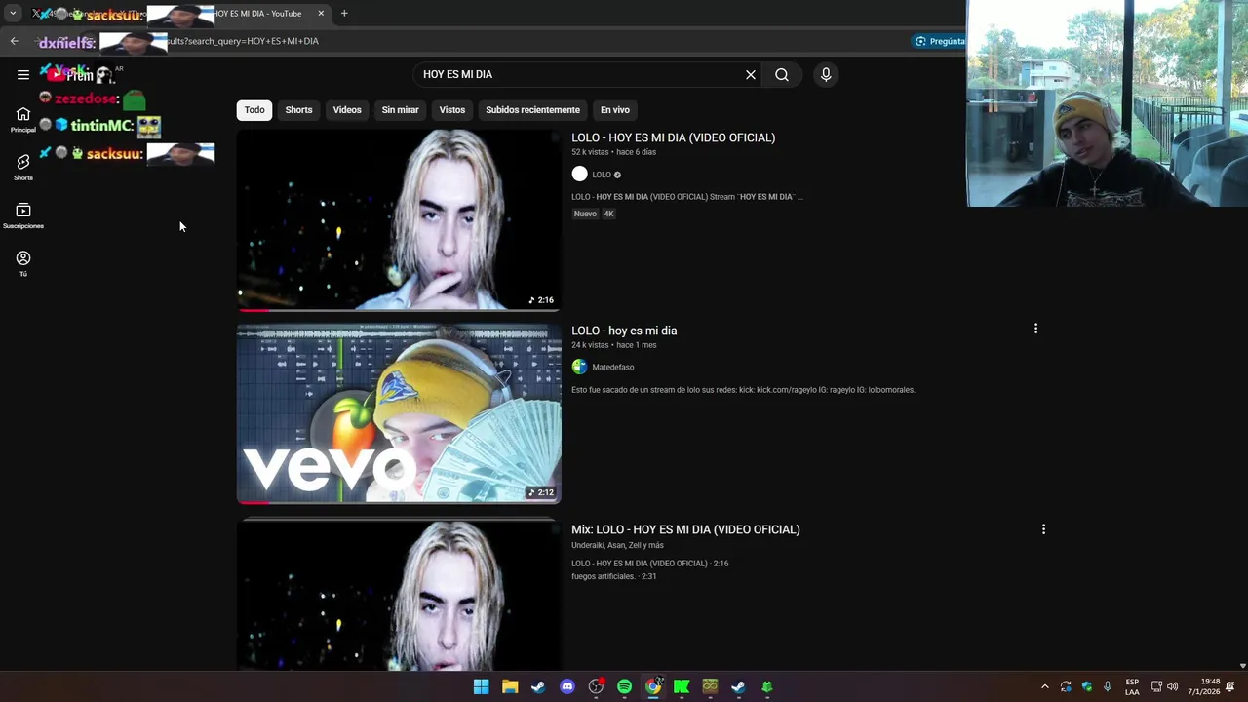The image size is (1248, 702).
Task: Select the Videos filter chip
Action: coord(347,110)
